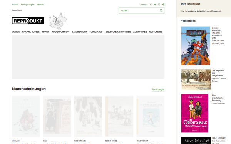Open the Salut, Deleuze! cover
Screen dimensions: 231x144
pyautogui.click(x=196, y=140)
